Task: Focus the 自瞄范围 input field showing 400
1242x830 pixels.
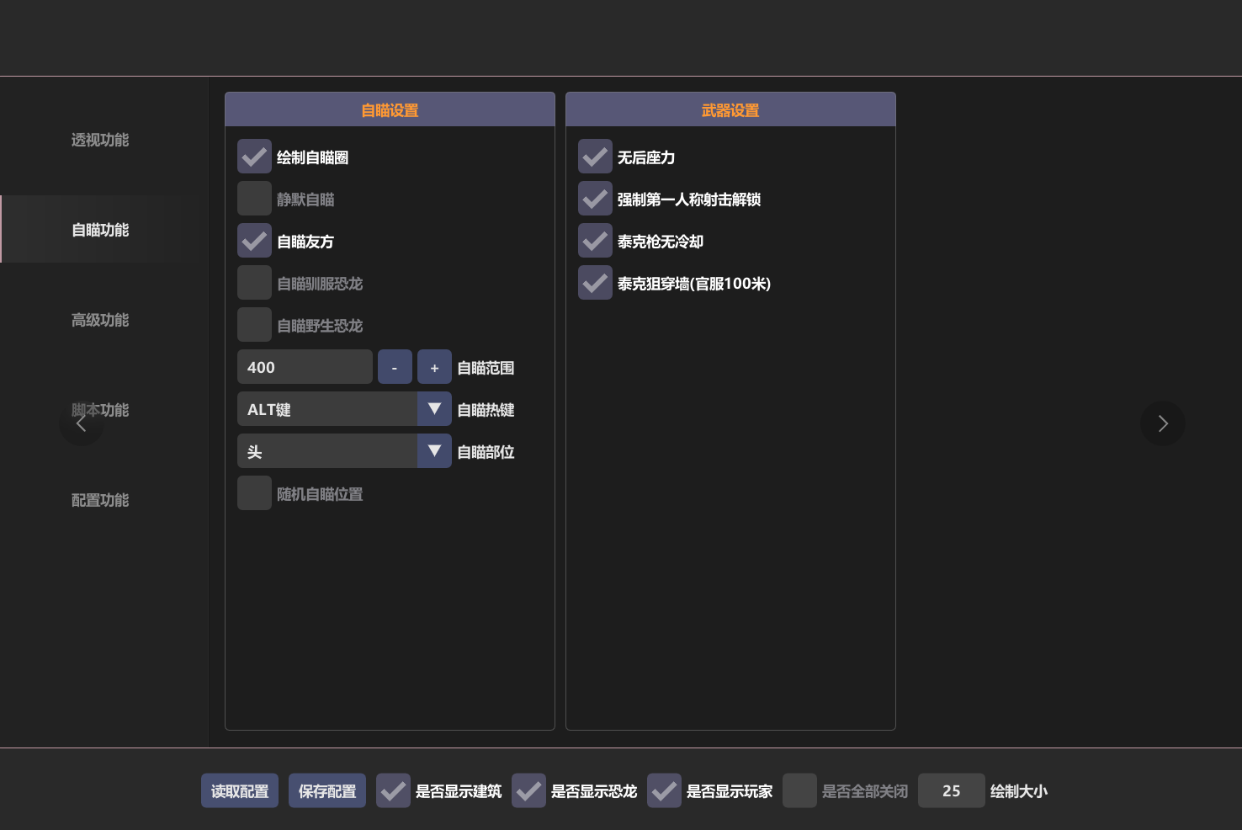Action: click(x=305, y=367)
